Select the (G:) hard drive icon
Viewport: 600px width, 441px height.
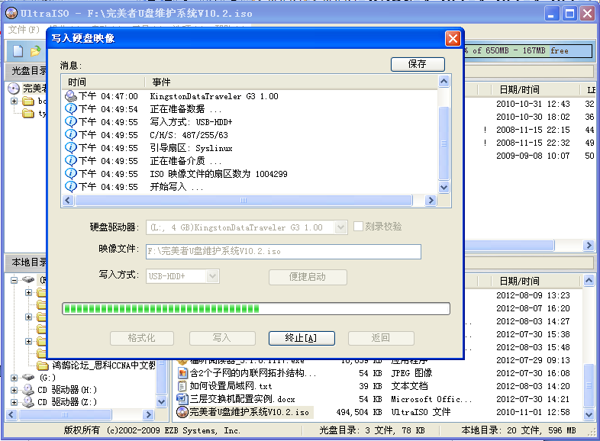coord(28,378)
